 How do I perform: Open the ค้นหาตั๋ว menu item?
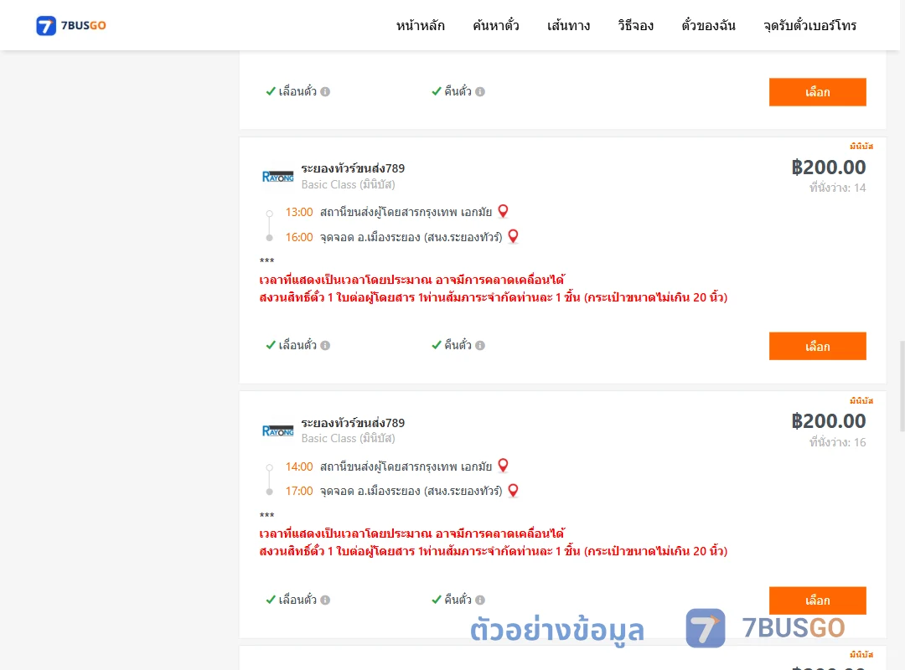pos(496,25)
